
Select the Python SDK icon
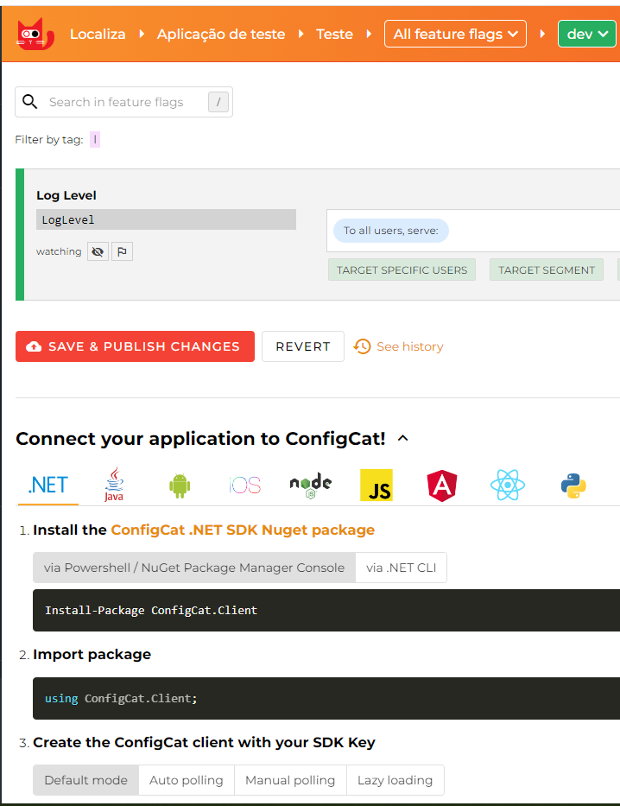click(x=573, y=486)
